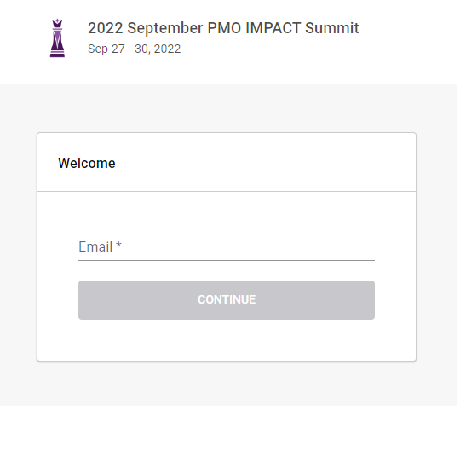Click the Welcome heading

[x=87, y=163]
